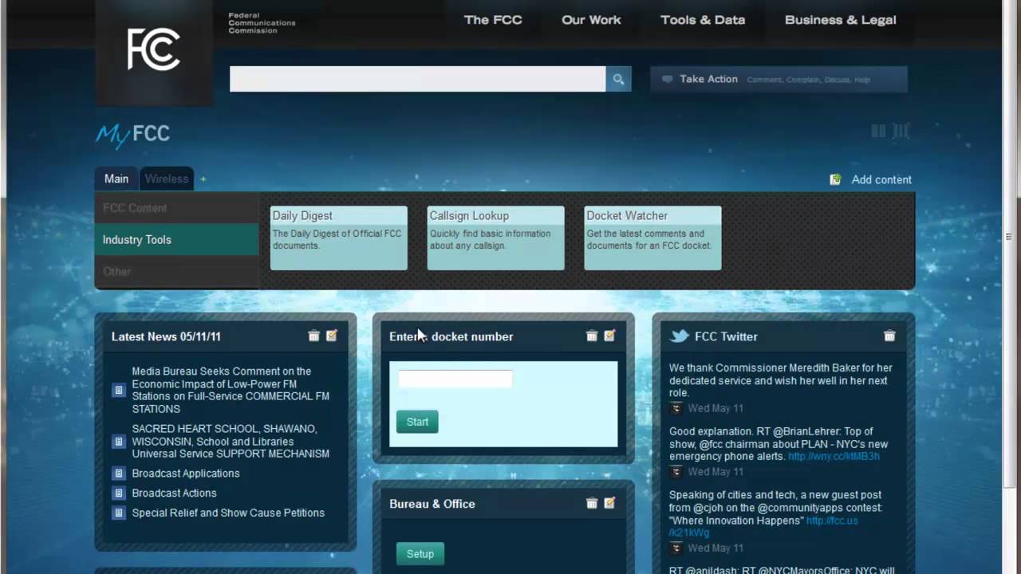
Task: Add the Daily Digest widget
Action: [339, 238]
